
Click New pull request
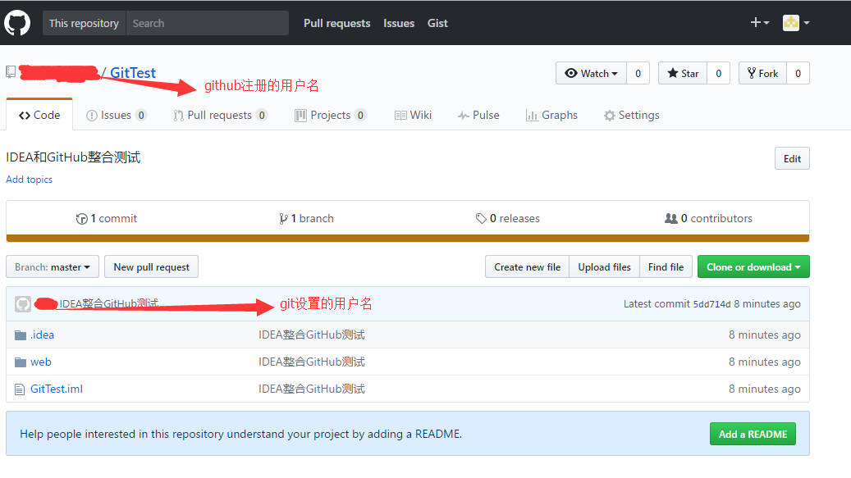(152, 266)
